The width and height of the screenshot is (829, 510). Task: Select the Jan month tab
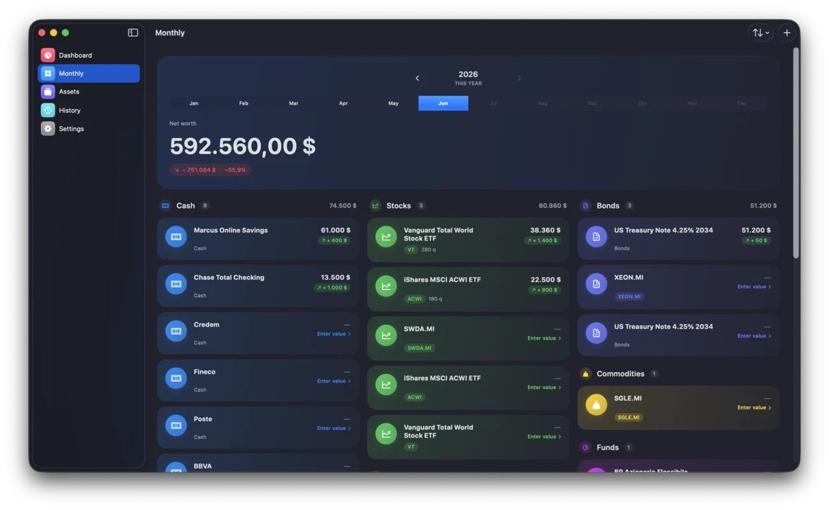tap(194, 103)
